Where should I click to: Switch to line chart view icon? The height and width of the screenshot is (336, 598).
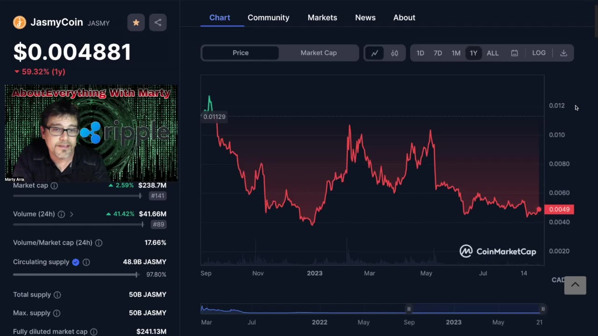tap(375, 53)
